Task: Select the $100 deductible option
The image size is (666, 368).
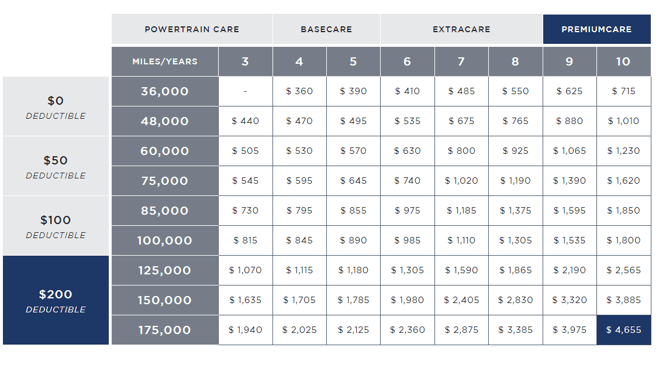Action: 56,226
